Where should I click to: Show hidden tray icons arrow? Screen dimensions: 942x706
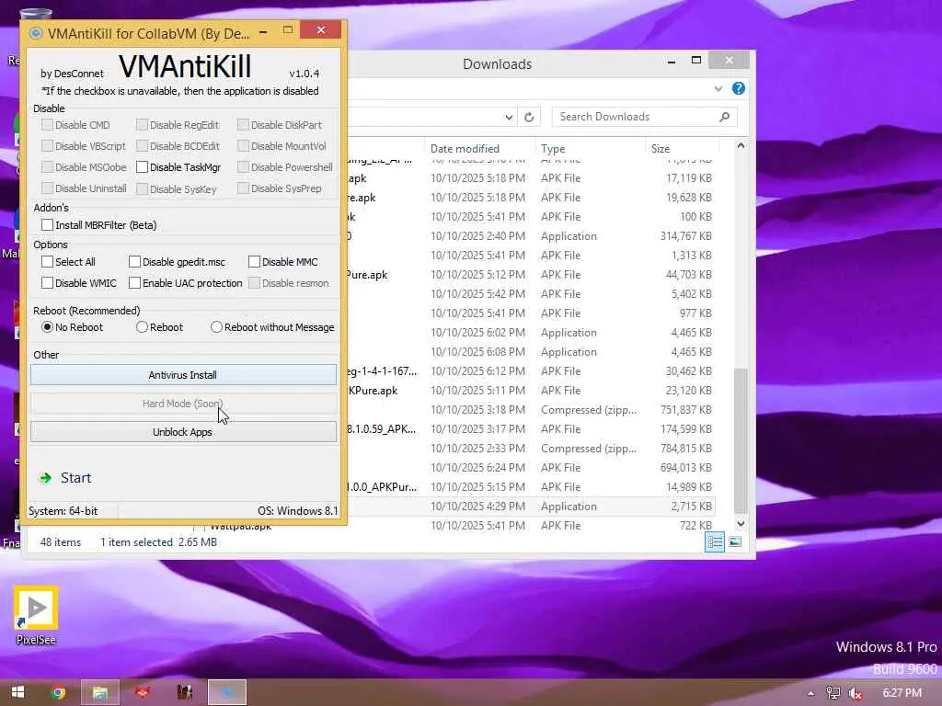pyautogui.click(x=810, y=693)
